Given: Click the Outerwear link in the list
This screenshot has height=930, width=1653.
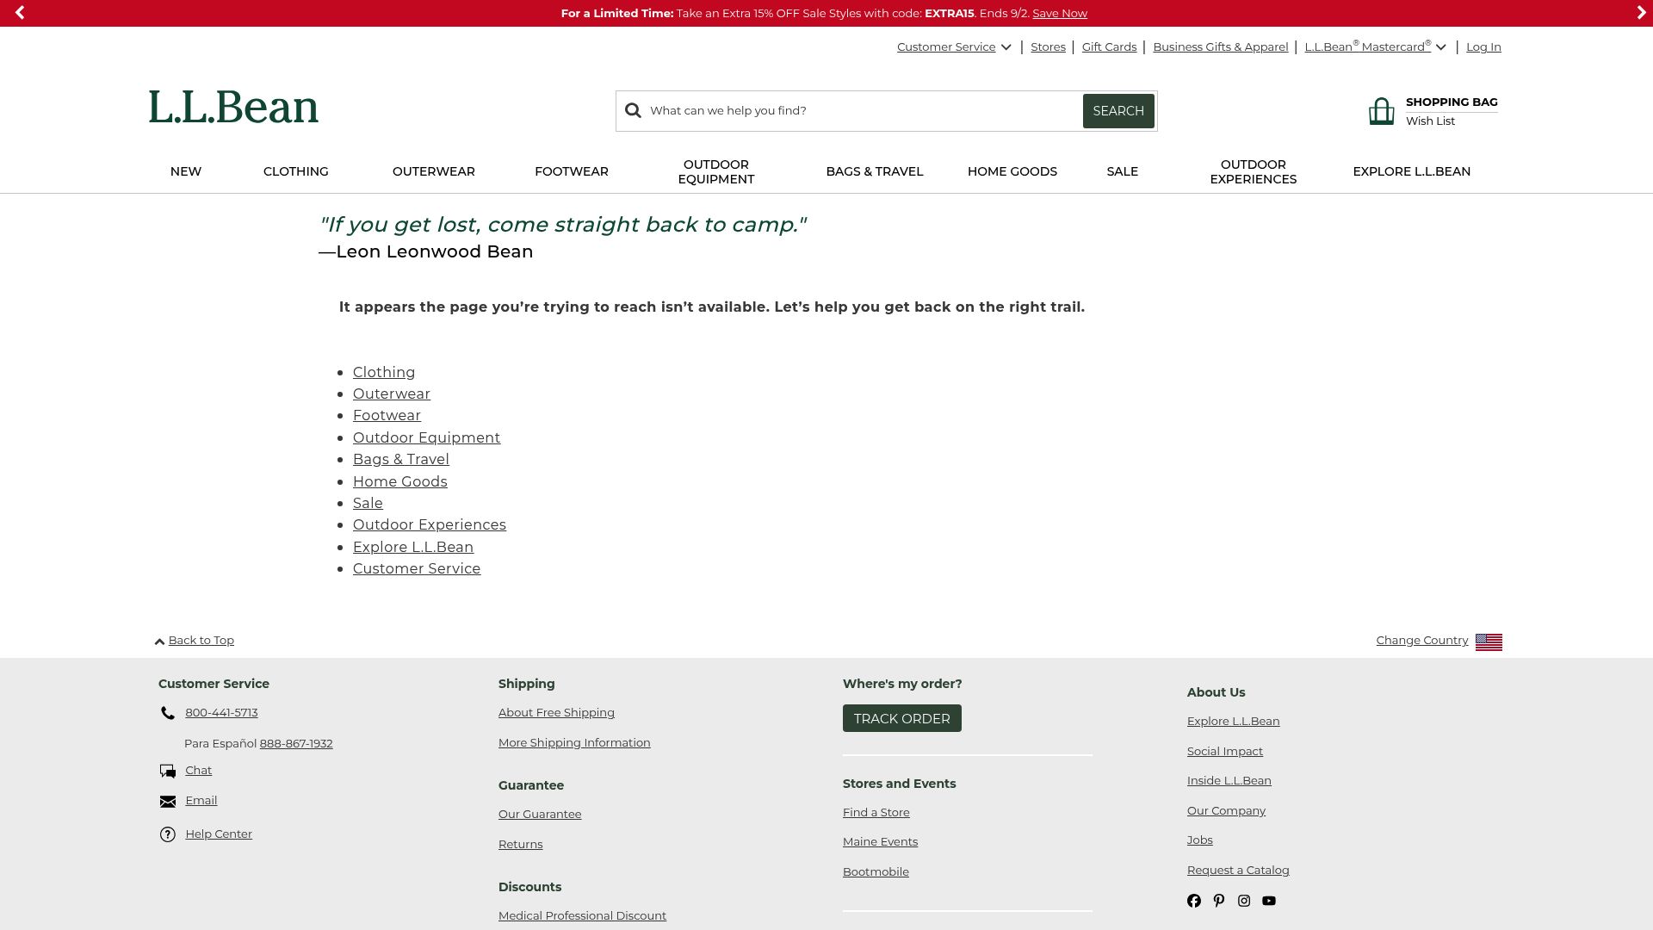Looking at the screenshot, I should 392,394.
